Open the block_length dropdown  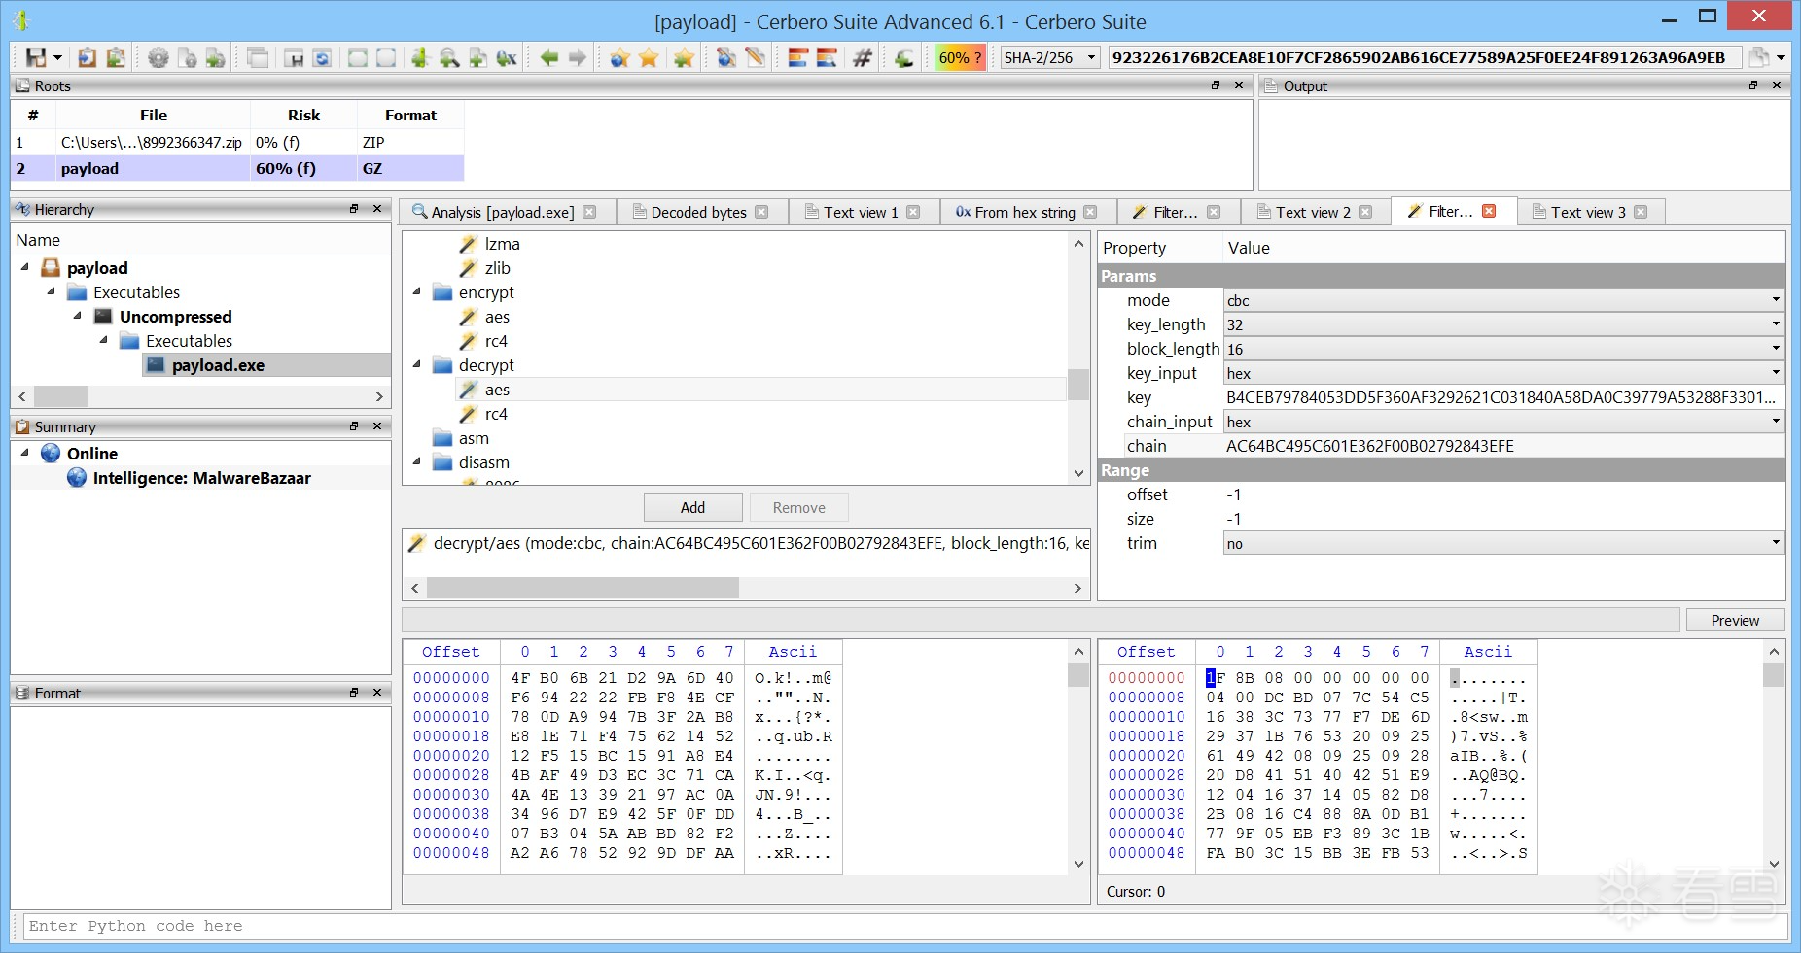(1503, 349)
